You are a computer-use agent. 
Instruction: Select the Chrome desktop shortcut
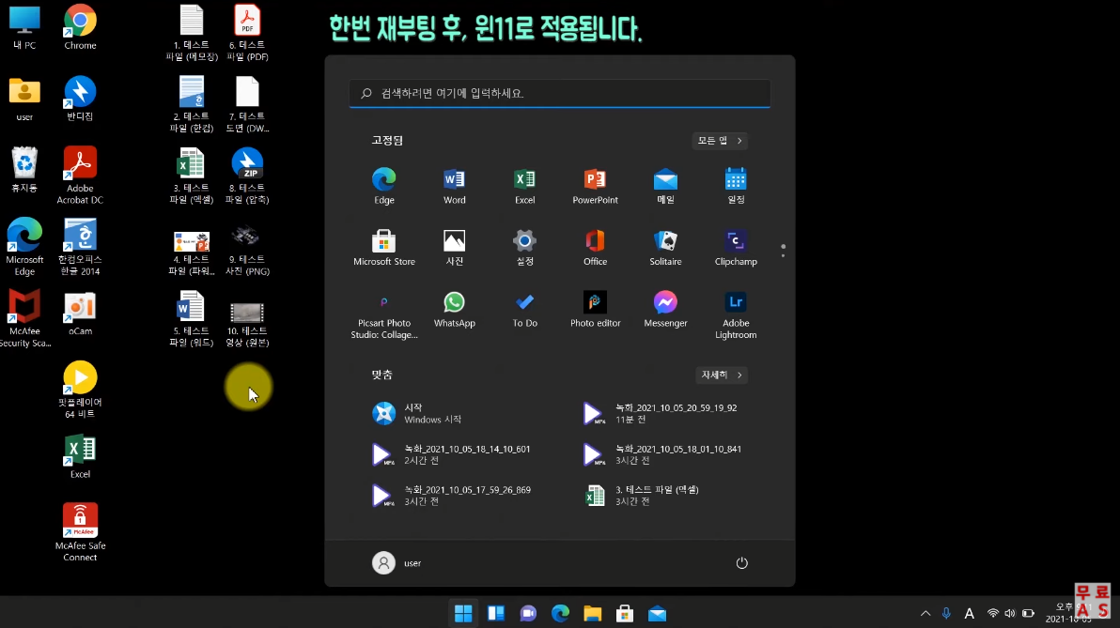[x=80, y=28]
